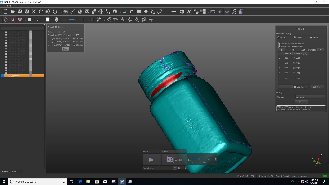Click the two hexagons merge icon
Image resolution: width=329 pixels, height=185 pixels.
(94, 11)
